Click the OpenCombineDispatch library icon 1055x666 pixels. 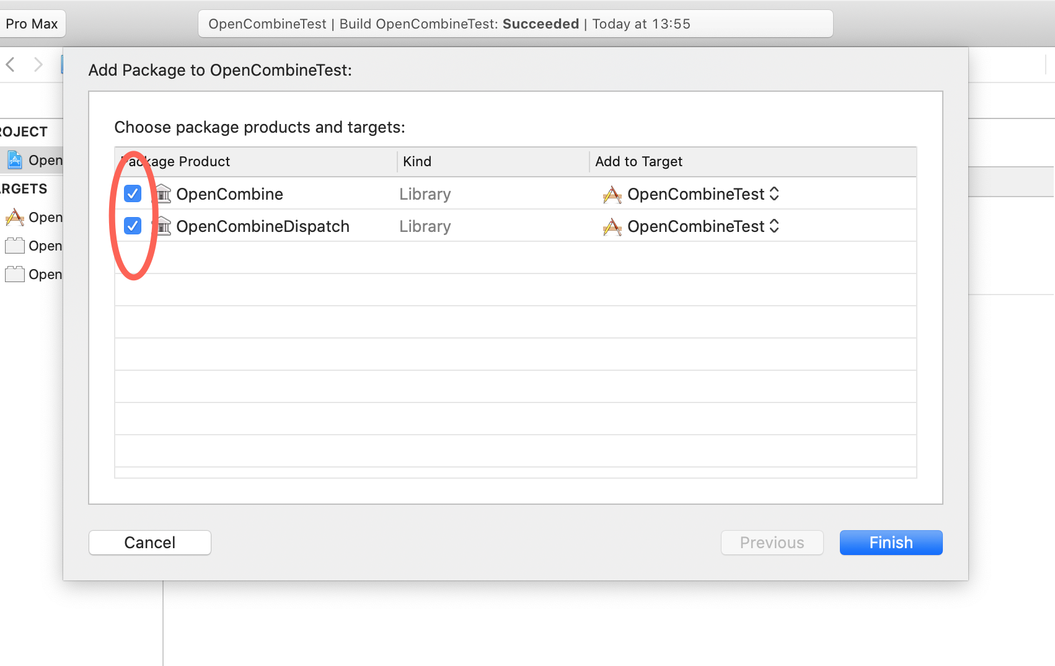[162, 226]
